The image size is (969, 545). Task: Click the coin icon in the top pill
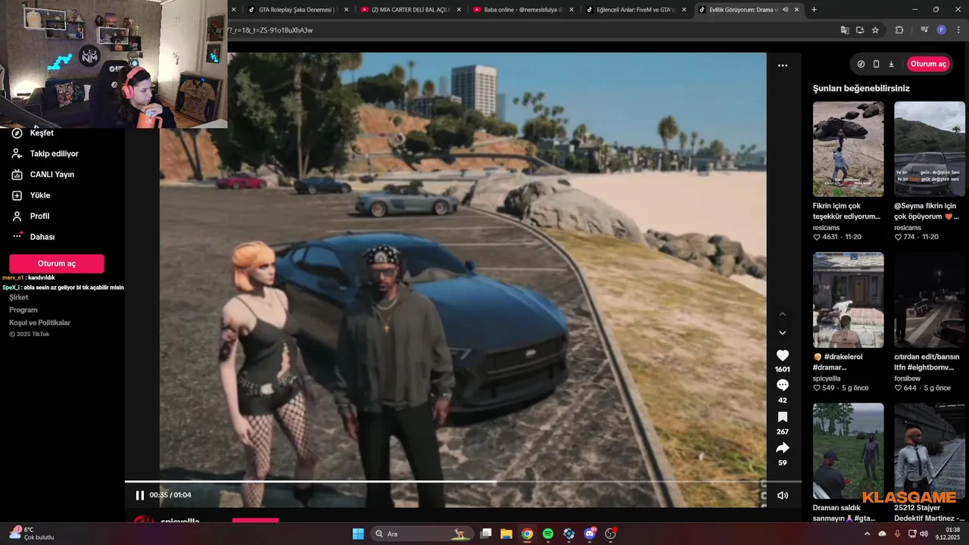click(861, 64)
